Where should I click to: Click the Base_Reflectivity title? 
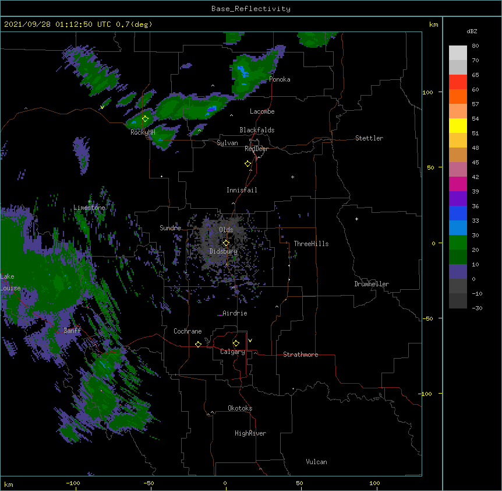tap(251, 9)
